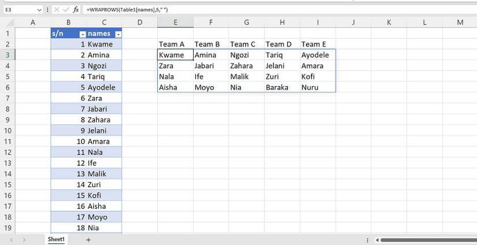Click the next sheet navigation arrow
This screenshot has height=245, width=477.
point(24,239)
